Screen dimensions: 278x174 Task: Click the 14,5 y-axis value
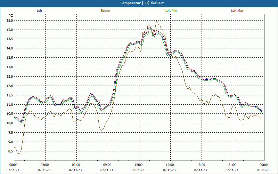coord(10,39)
